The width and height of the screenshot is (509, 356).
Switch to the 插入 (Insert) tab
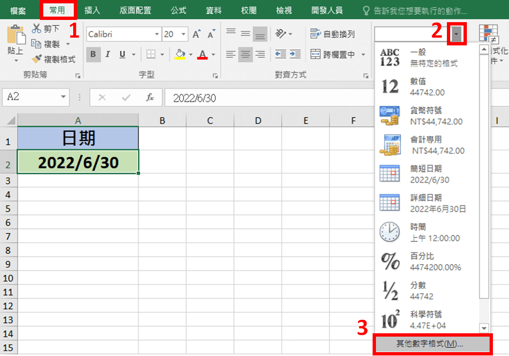click(x=92, y=10)
